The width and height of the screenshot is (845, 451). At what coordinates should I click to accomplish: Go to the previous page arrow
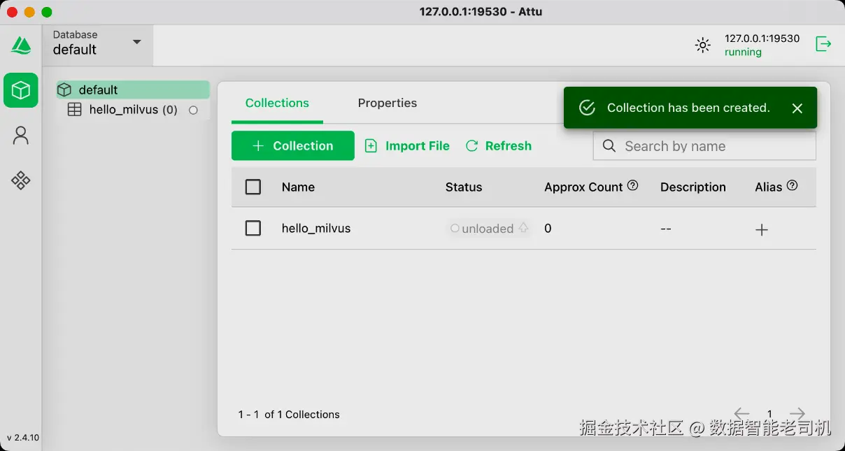pos(741,414)
